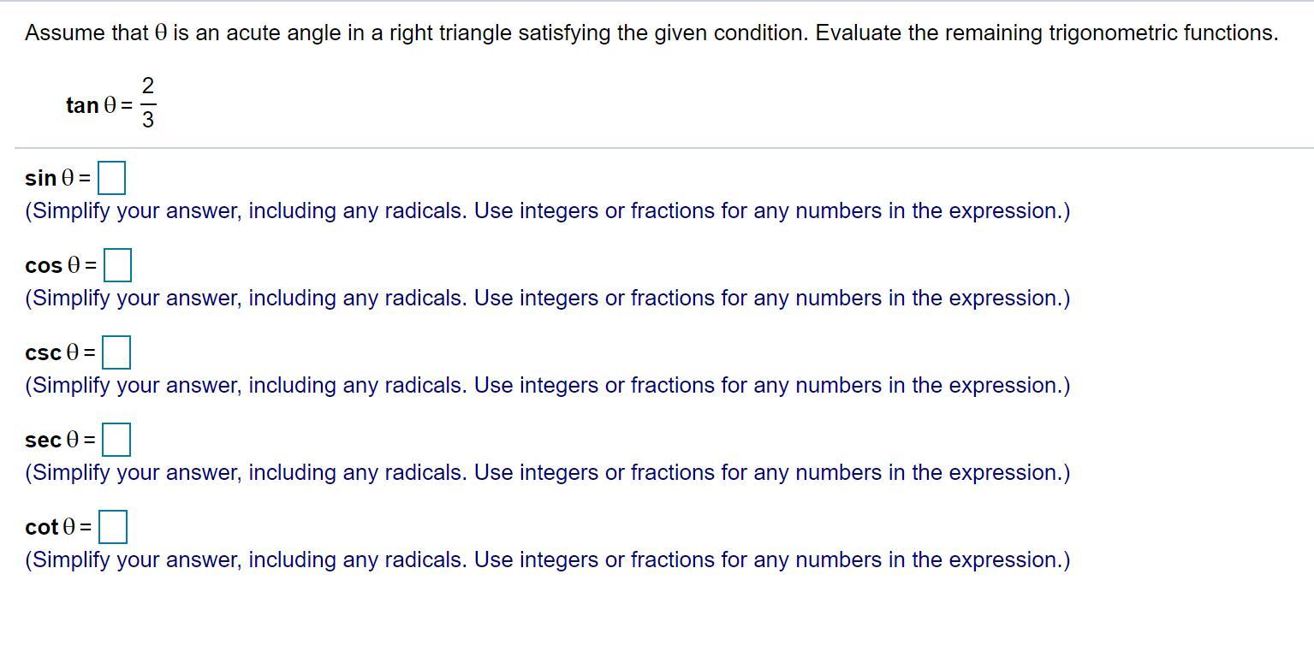Click the simplify instruction under sec θ
The image size is (1314, 645).
point(547,473)
